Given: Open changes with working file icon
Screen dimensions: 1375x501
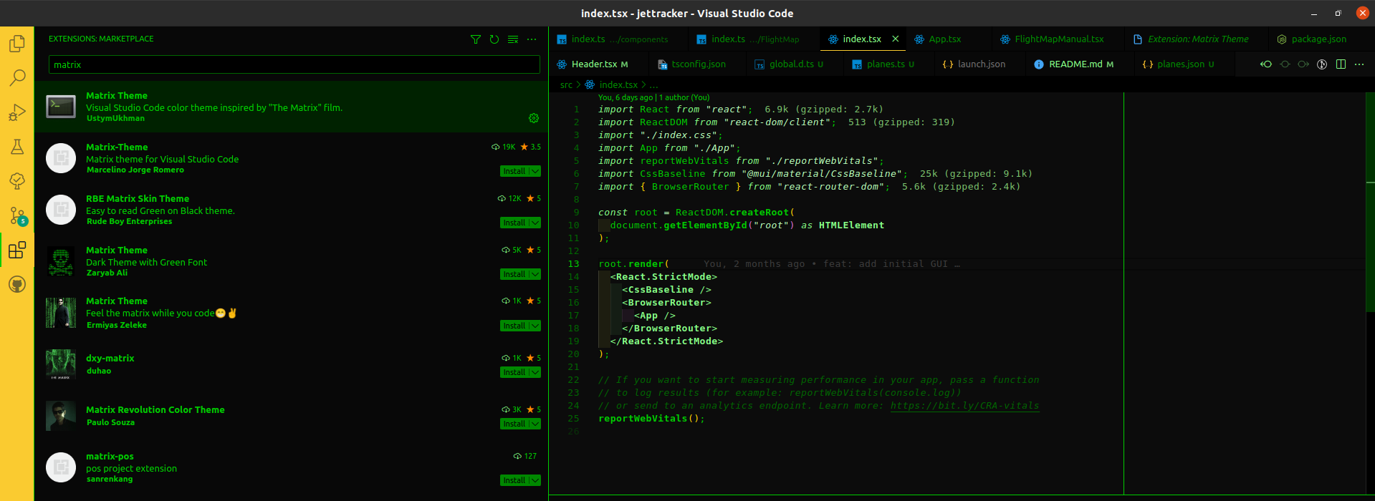Looking at the screenshot, I should (1285, 64).
